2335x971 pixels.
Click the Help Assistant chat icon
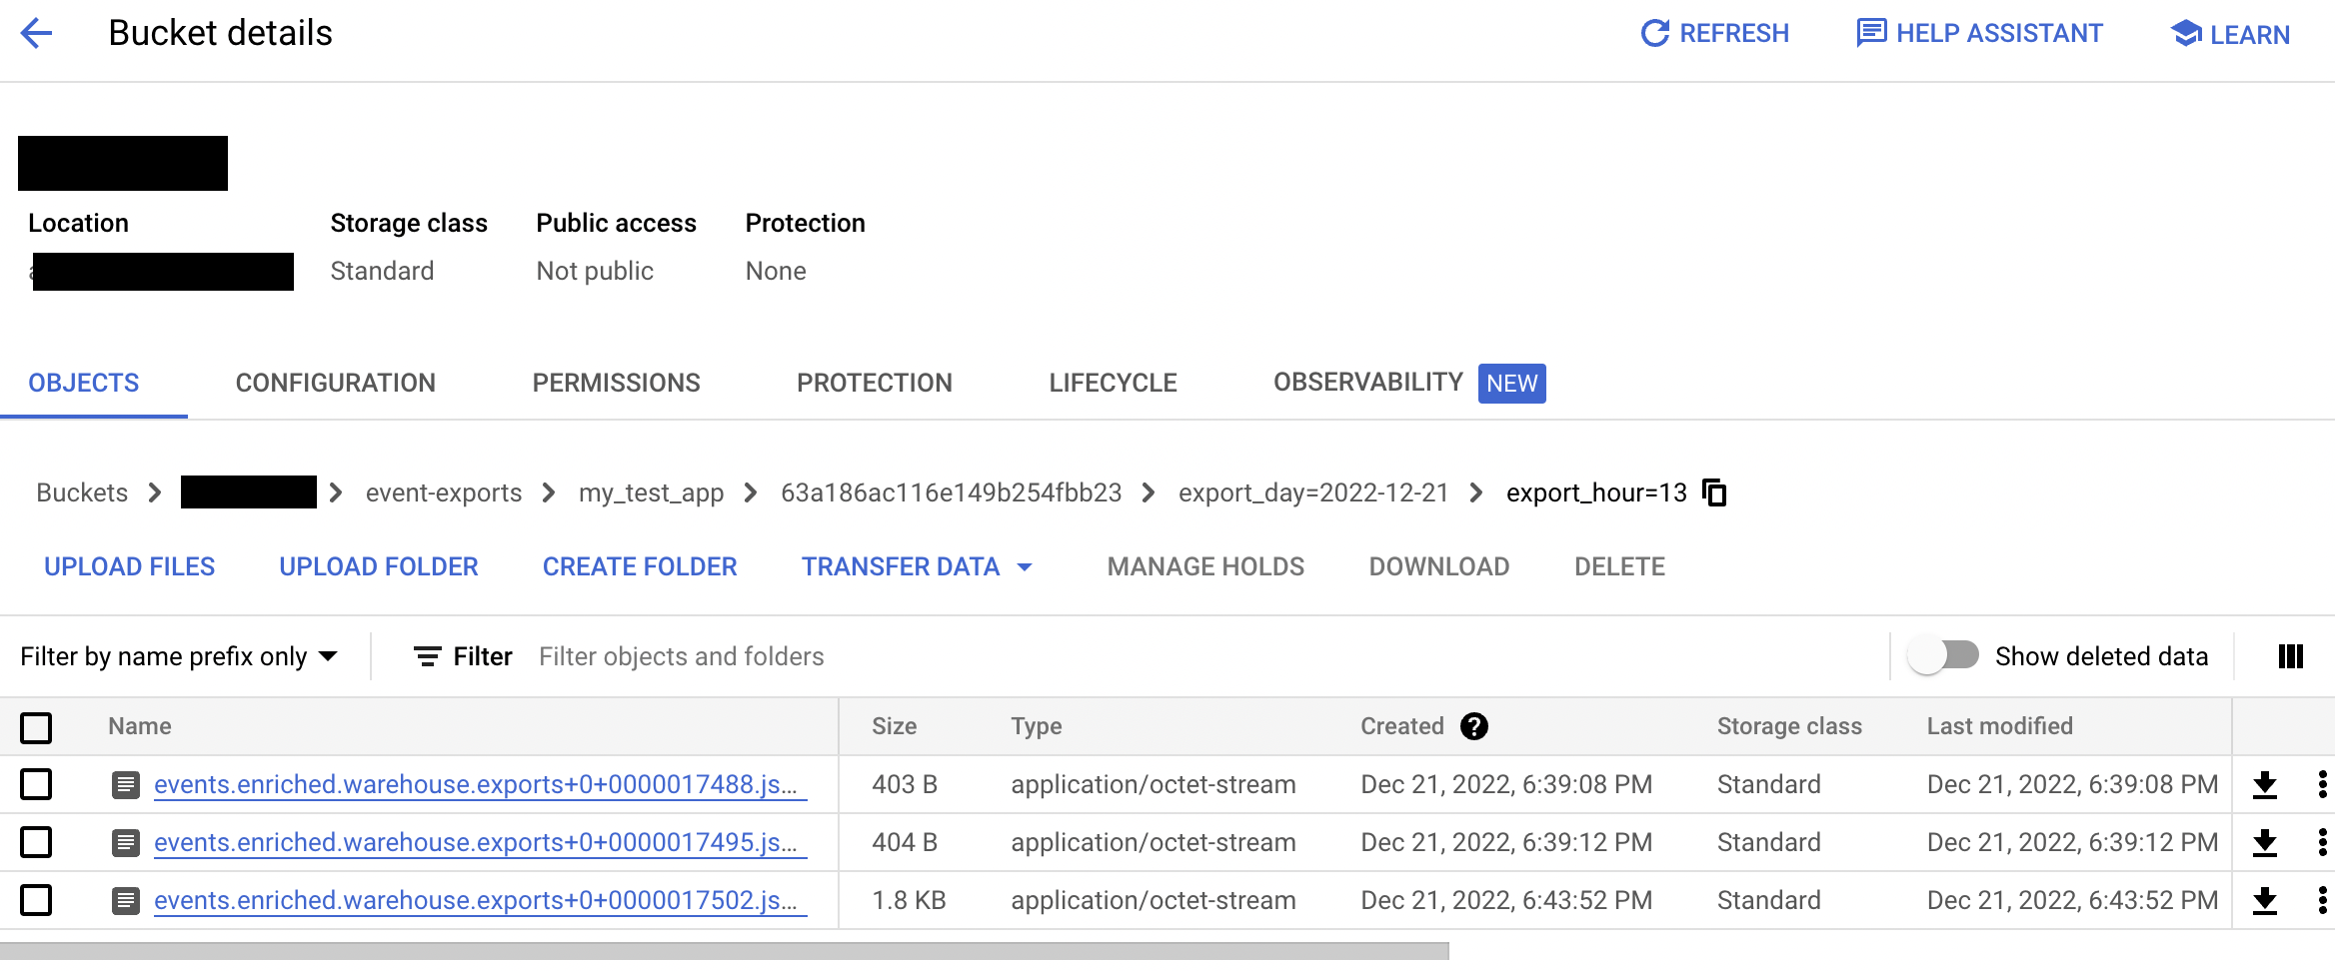coord(1871,34)
